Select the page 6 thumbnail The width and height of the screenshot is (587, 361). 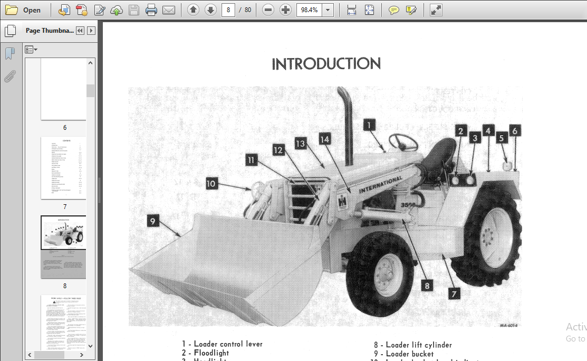click(63, 89)
